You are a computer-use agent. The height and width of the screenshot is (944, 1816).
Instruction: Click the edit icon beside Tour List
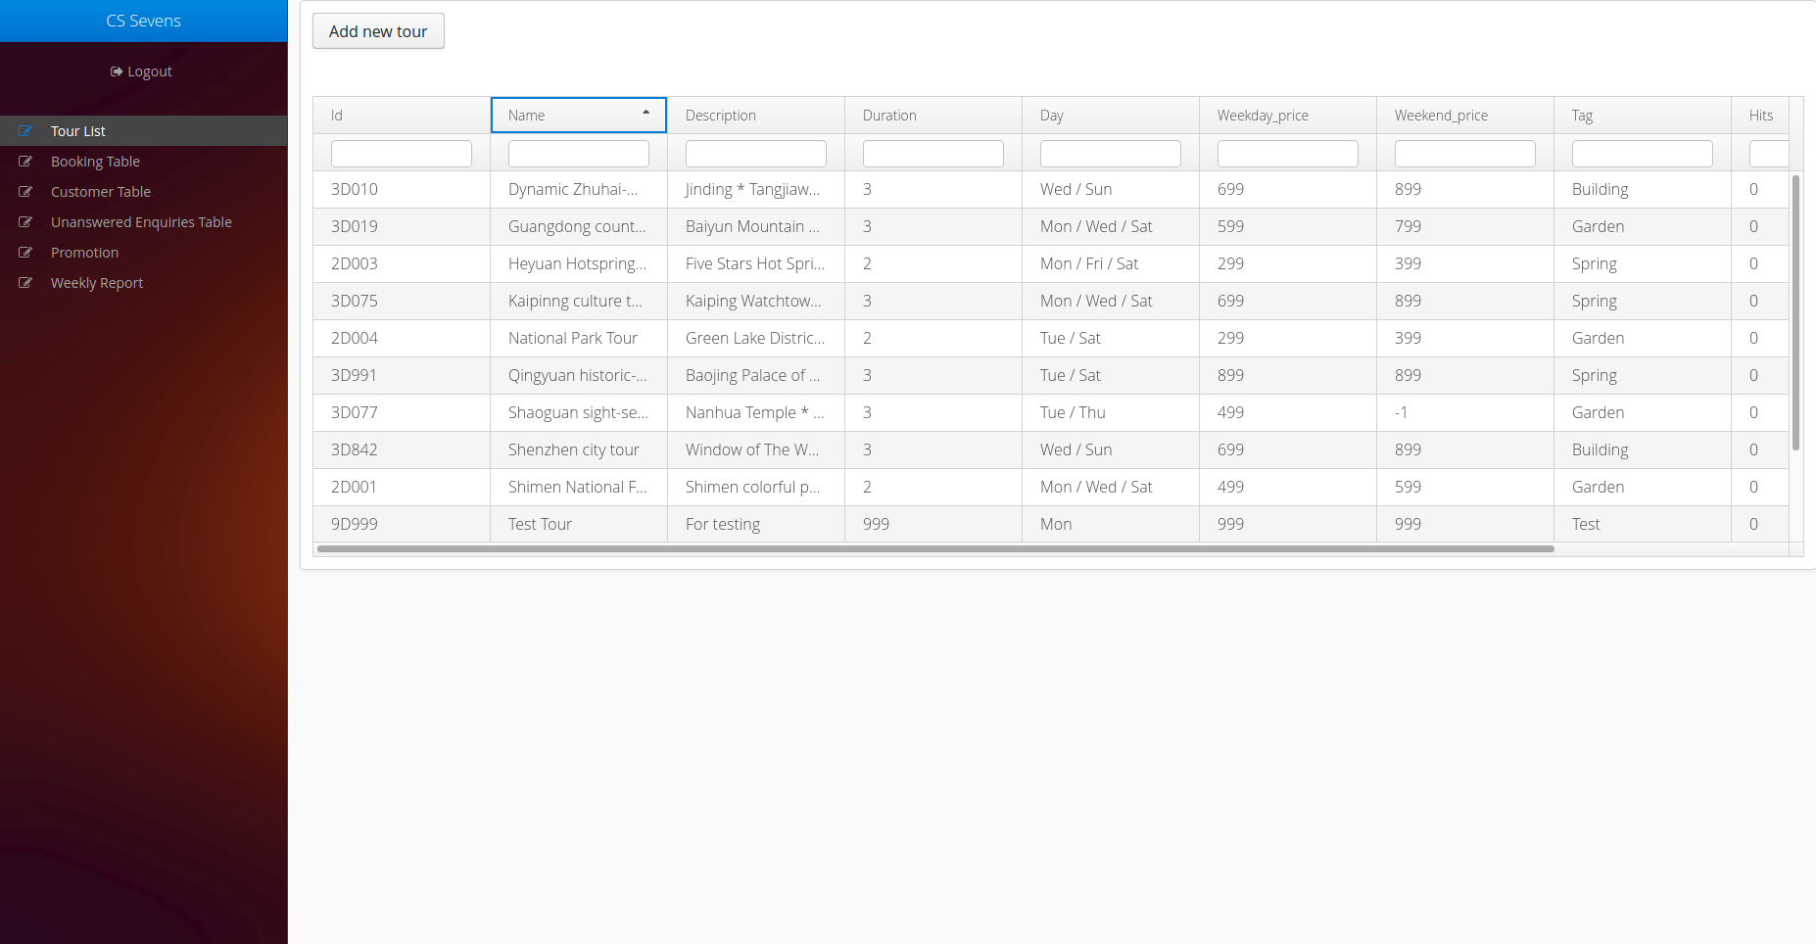[x=25, y=131]
